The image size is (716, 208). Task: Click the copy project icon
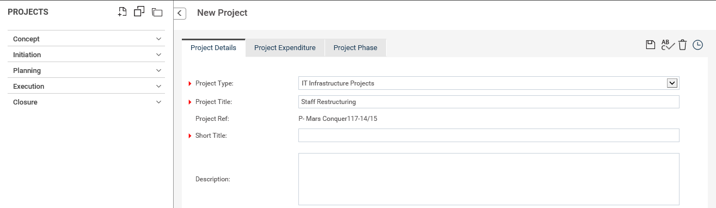pyautogui.click(x=139, y=11)
